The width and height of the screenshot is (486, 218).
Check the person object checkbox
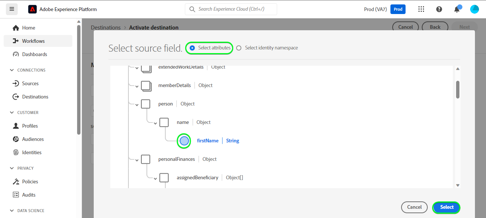pyautogui.click(x=146, y=104)
